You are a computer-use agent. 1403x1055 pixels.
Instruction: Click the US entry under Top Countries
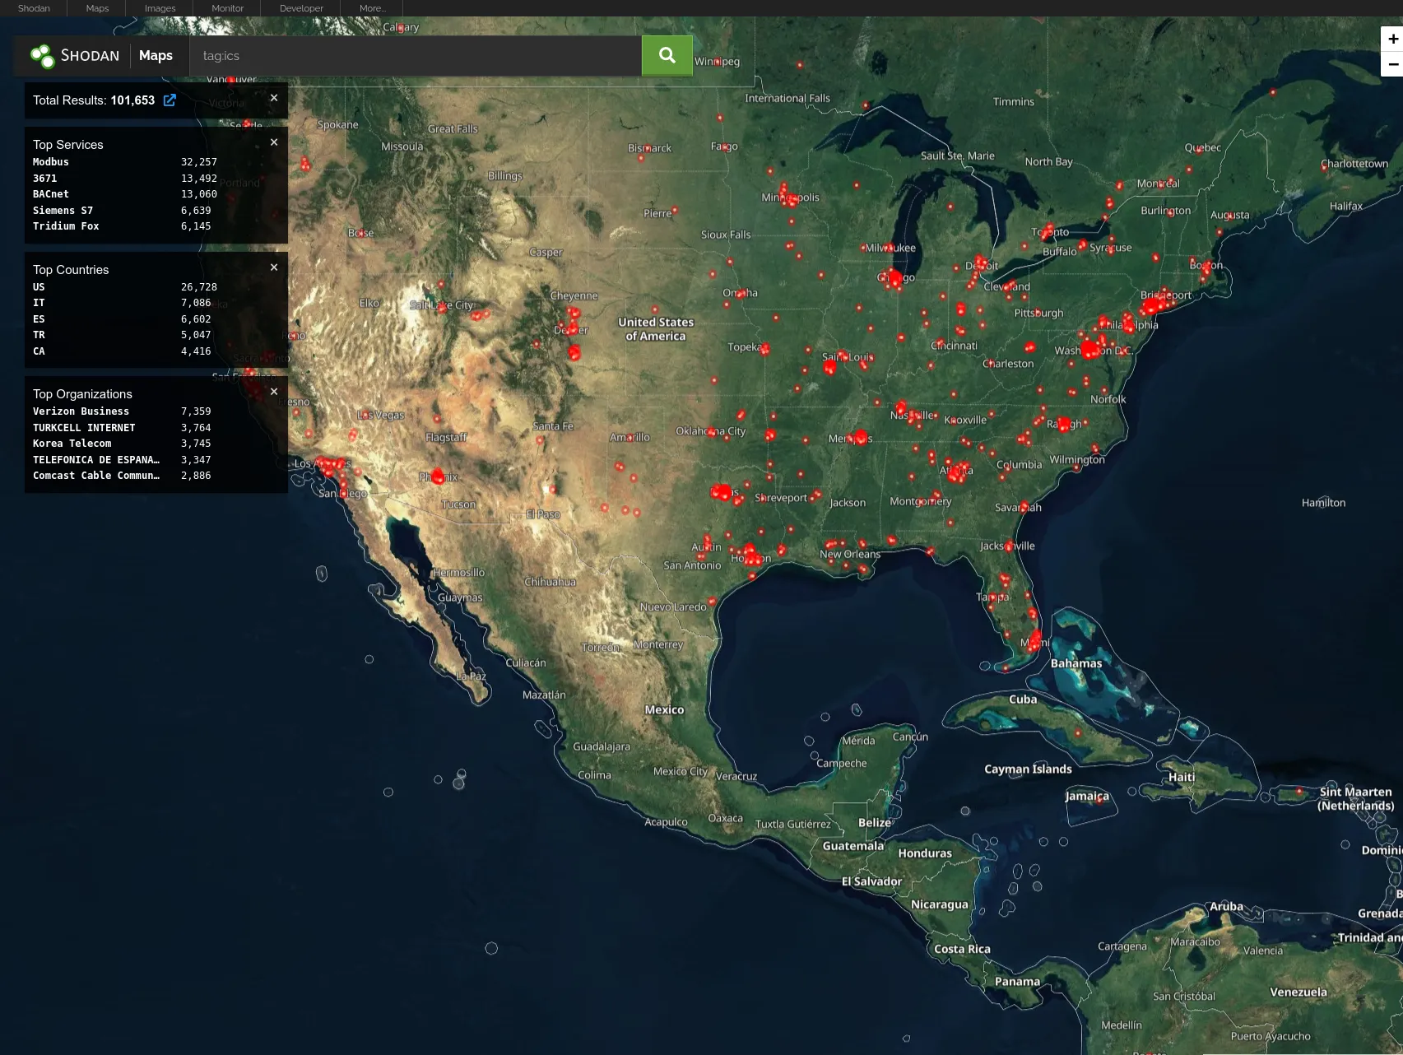(x=38, y=286)
